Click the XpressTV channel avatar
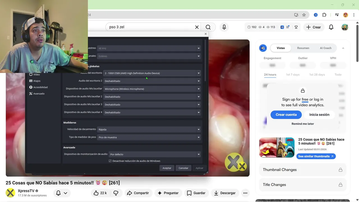 [10, 193]
